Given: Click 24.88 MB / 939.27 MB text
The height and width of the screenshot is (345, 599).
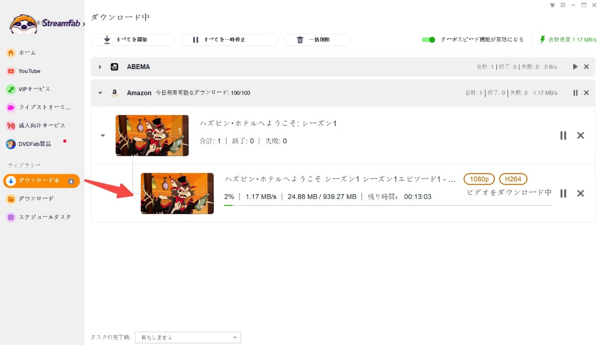Looking at the screenshot, I should [x=322, y=197].
